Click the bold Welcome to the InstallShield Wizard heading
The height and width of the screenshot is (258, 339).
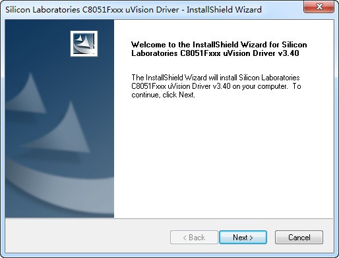[219, 49]
